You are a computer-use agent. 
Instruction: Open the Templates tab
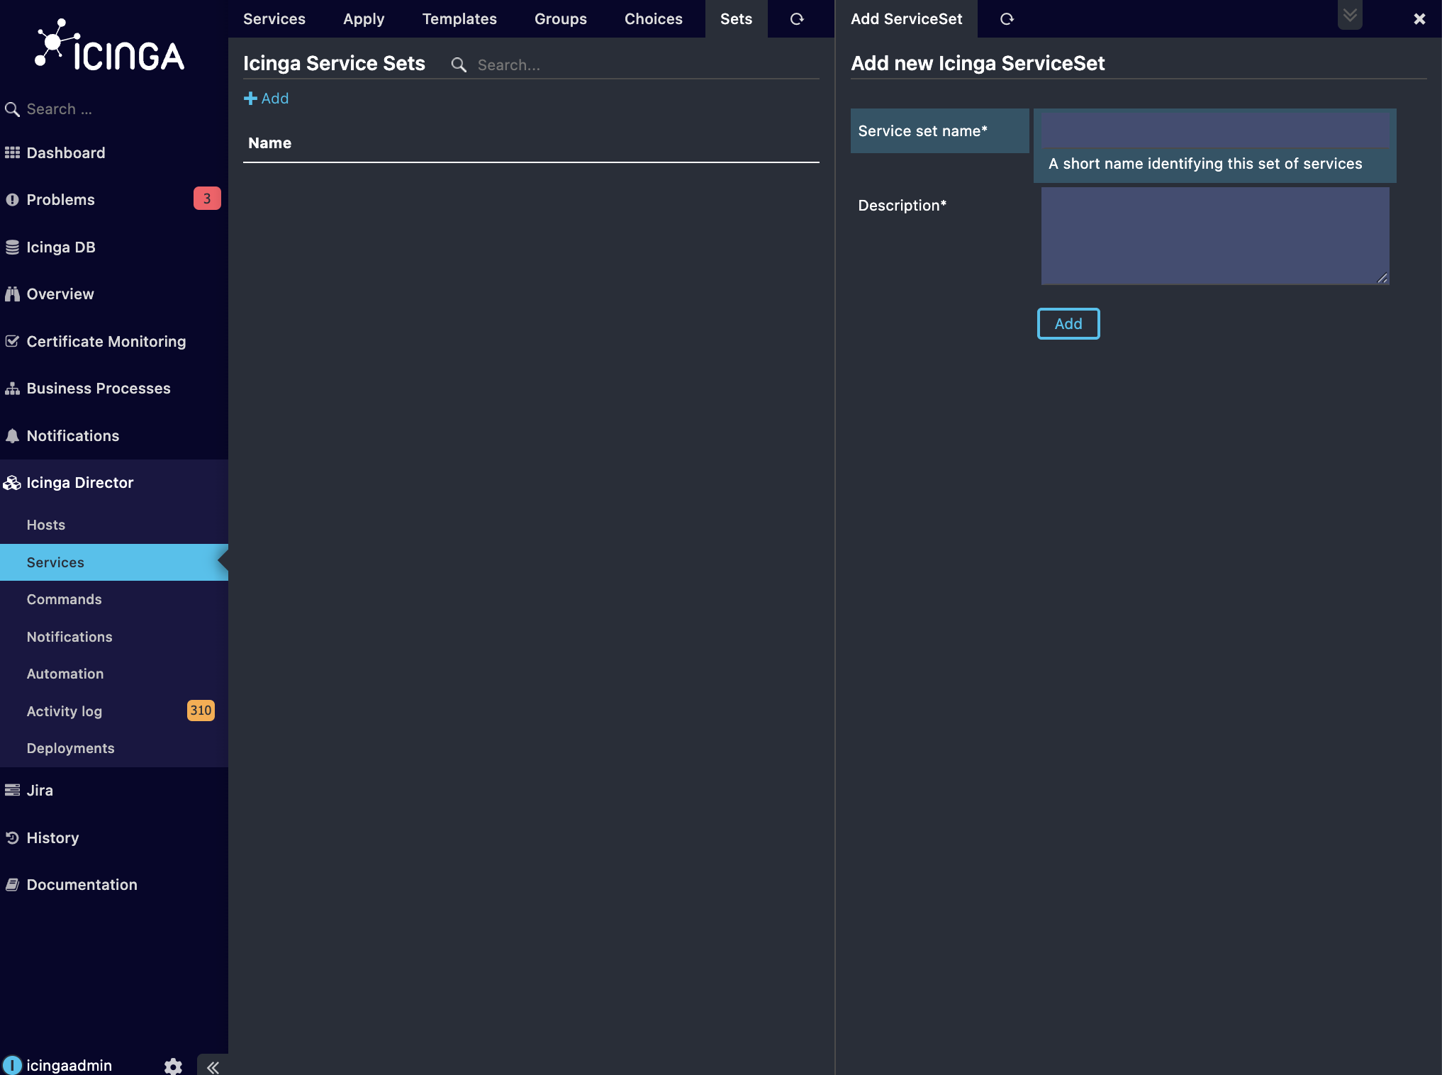pos(459,19)
